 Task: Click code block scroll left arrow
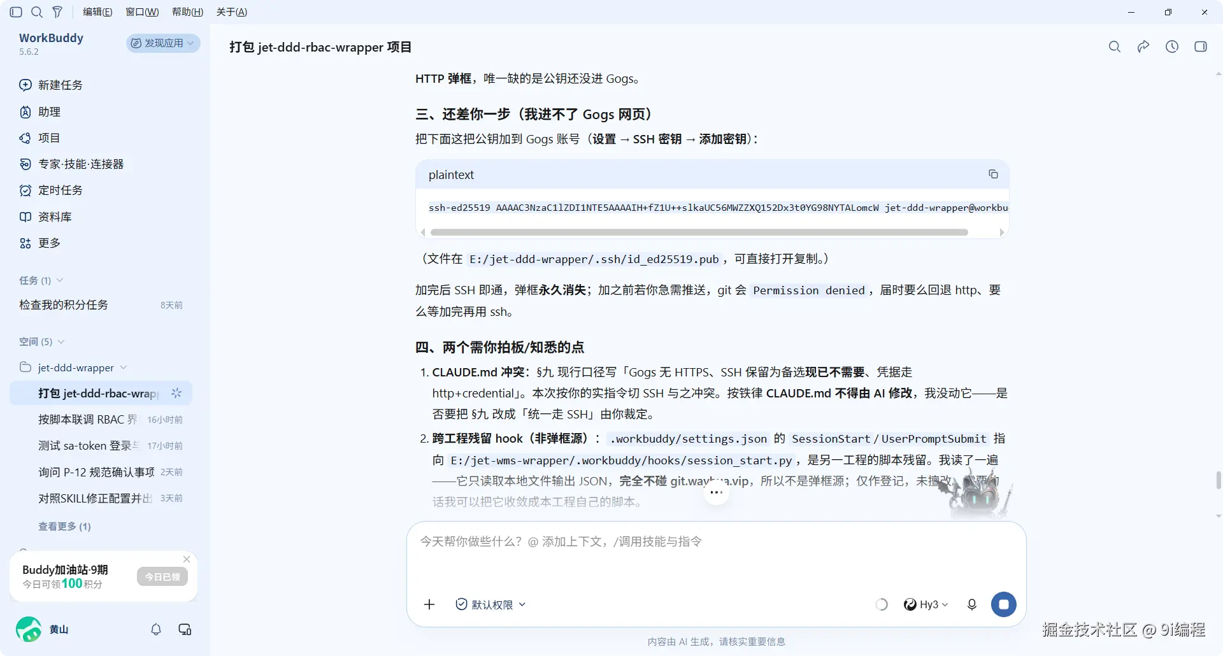click(x=423, y=232)
